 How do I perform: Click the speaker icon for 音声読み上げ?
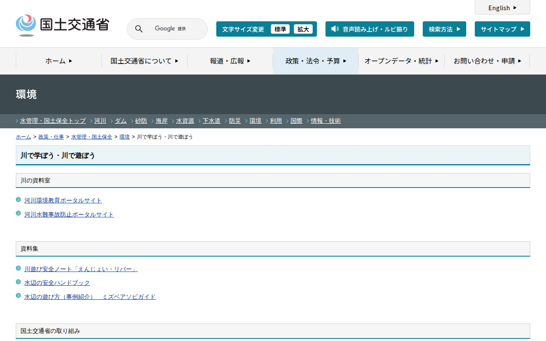pos(335,29)
